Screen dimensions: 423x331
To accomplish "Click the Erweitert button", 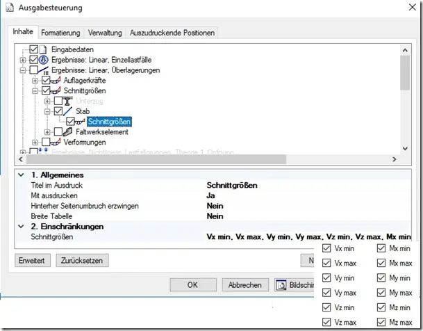I will point(33,261).
